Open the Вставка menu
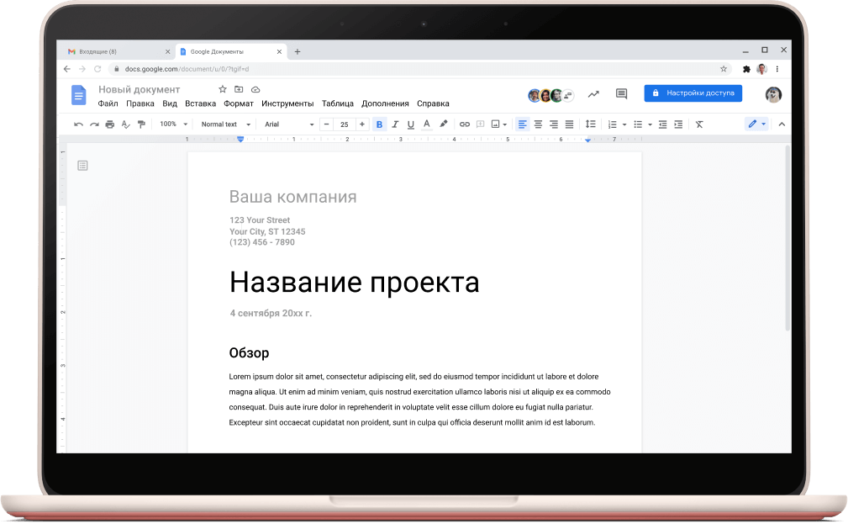The width and height of the screenshot is (848, 524). (x=200, y=103)
